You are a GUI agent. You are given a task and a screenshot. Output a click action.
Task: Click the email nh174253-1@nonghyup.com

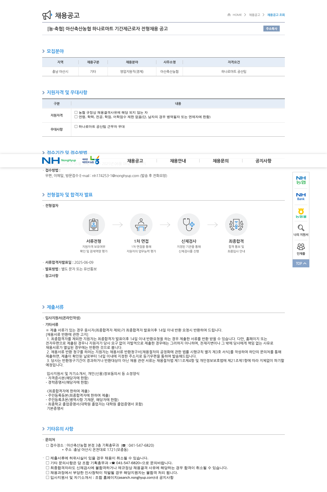click(x=115, y=176)
